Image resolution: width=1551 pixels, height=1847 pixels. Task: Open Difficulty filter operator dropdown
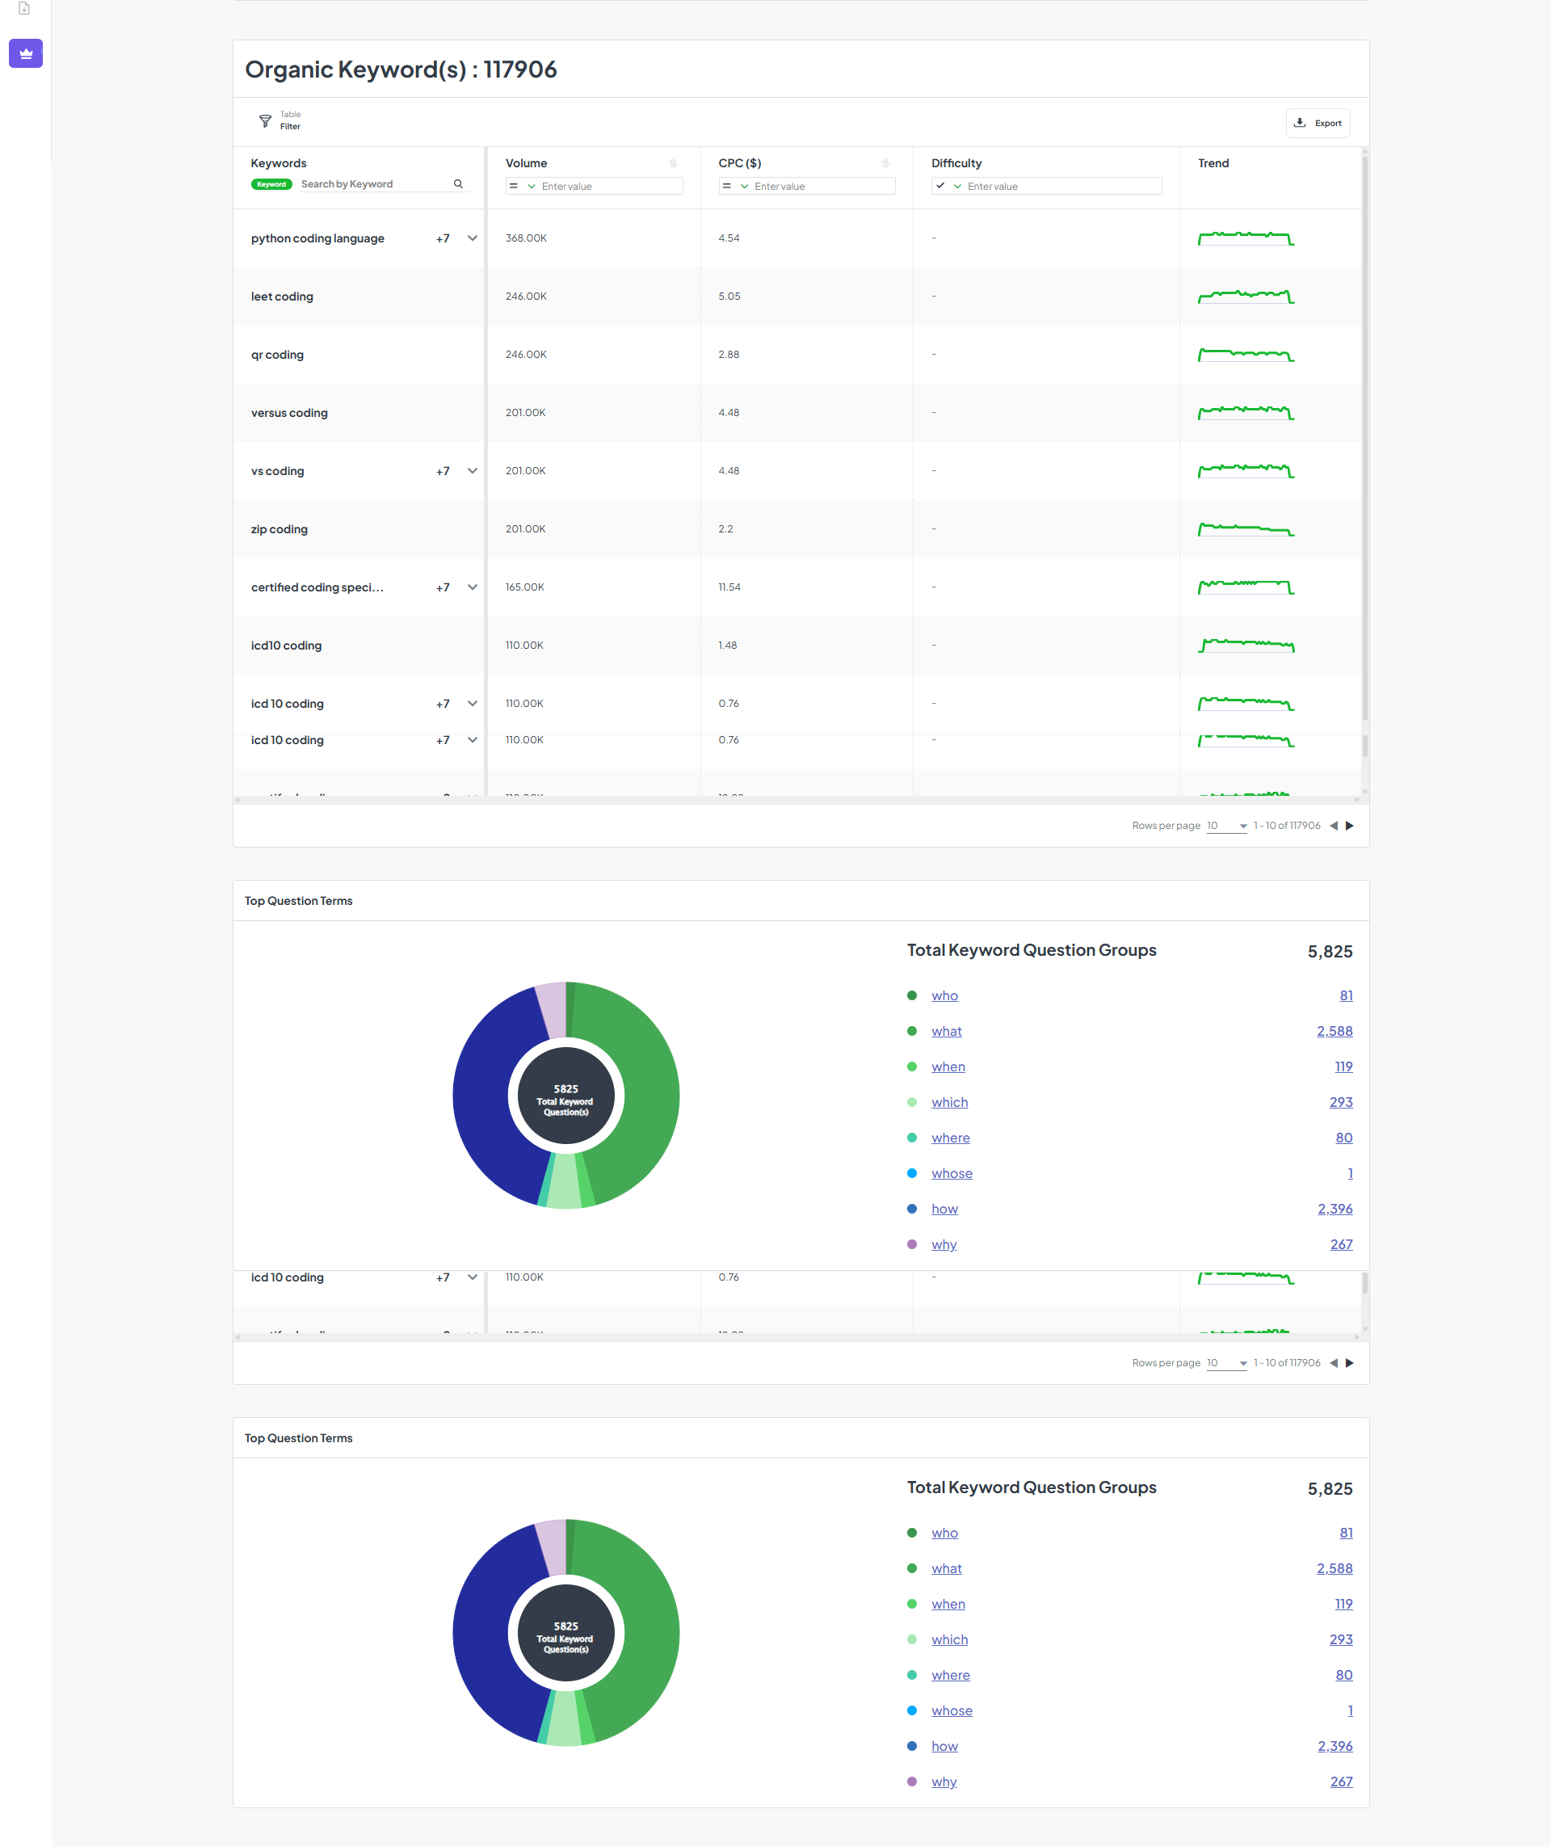coord(948,187)
